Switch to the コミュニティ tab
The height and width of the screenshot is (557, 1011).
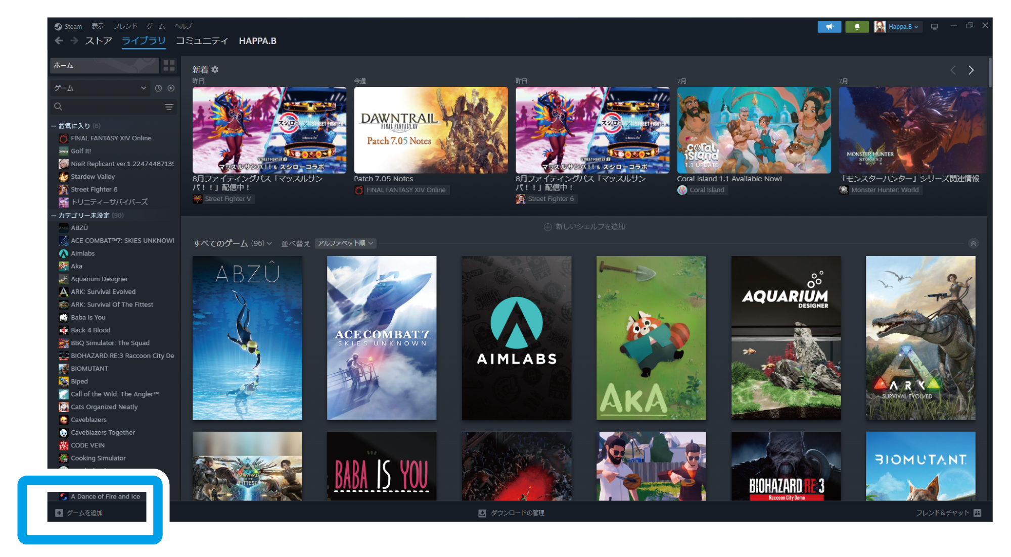point(202,41)
